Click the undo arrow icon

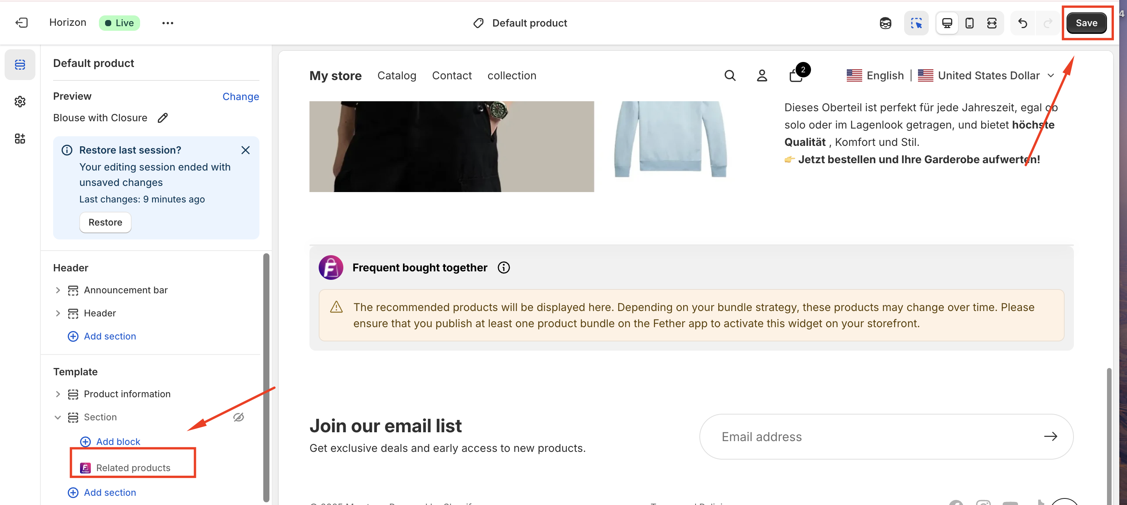coord(1022,23)
